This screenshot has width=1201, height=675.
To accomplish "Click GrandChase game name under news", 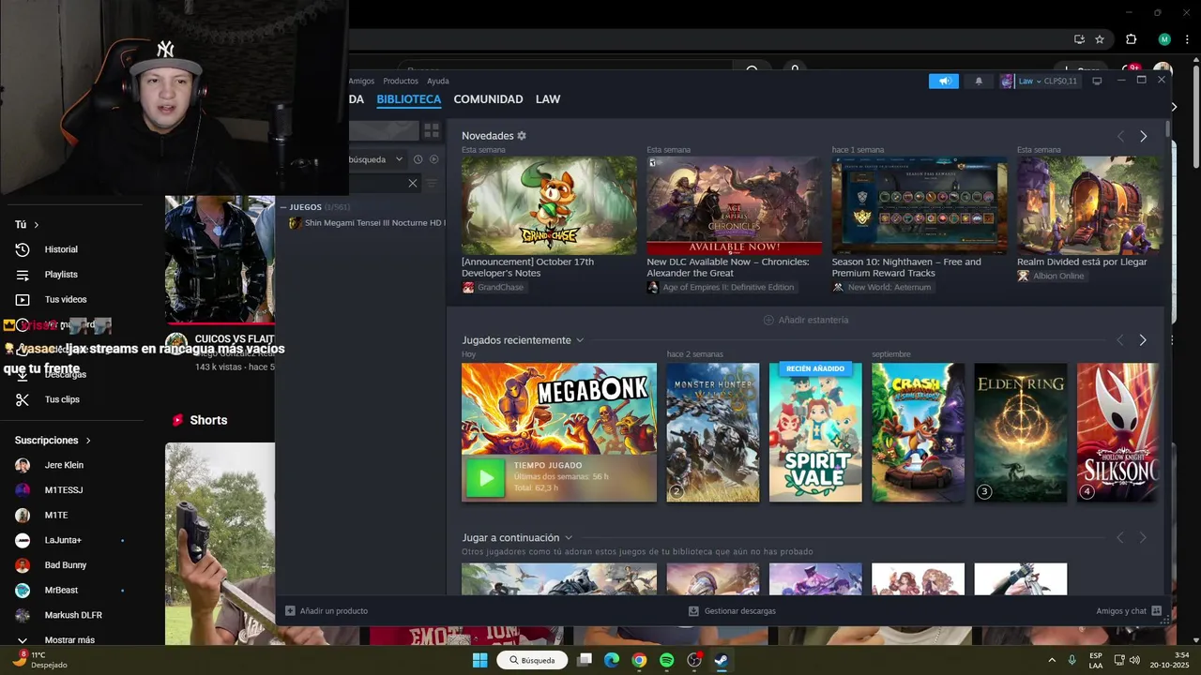I will pyautogui.click(x=500, y=287).
